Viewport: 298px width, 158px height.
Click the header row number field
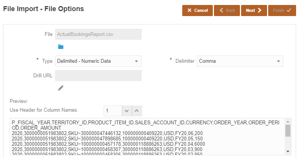tap(113, 111)
